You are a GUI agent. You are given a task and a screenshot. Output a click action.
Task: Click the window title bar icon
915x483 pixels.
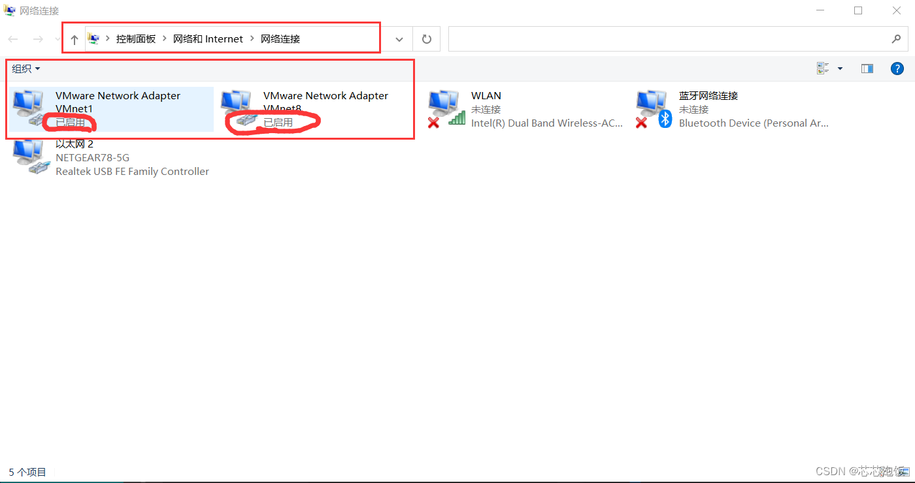[x=10, y=10]
